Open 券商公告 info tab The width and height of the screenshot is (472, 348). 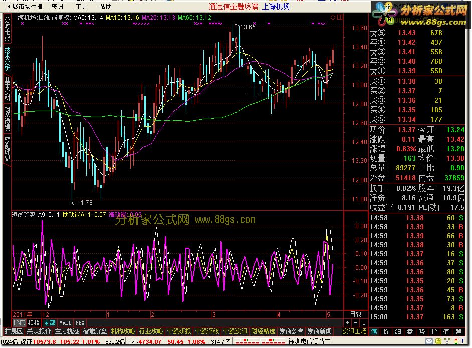[291, 331]
